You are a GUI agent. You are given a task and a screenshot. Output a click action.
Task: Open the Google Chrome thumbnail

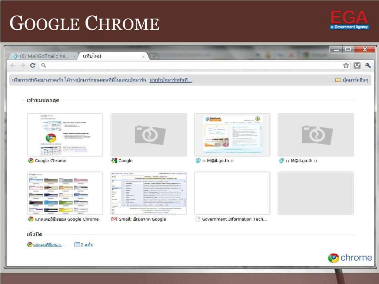(65, 135)
